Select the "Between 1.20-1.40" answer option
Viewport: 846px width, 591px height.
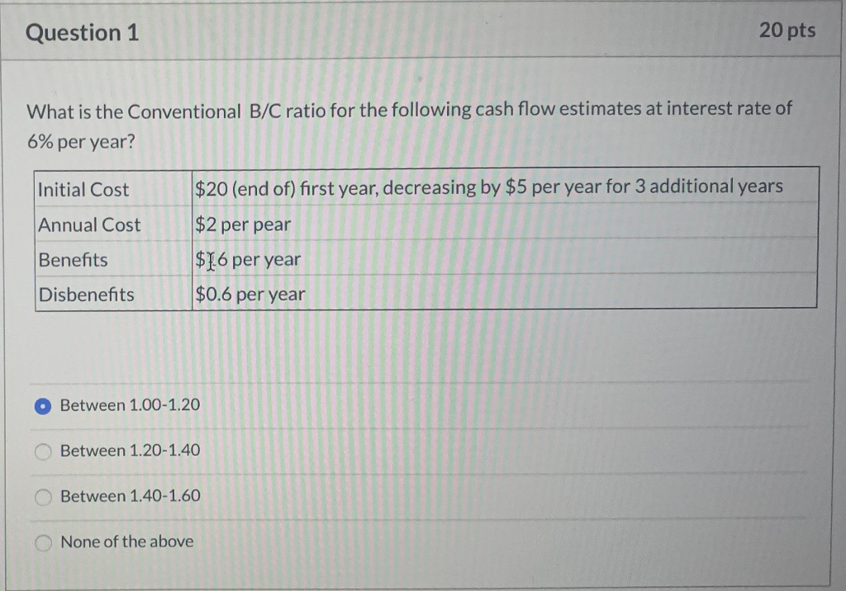coord(42,451)
